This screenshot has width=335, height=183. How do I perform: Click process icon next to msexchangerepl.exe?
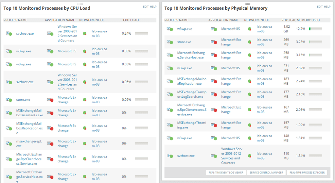9,143
